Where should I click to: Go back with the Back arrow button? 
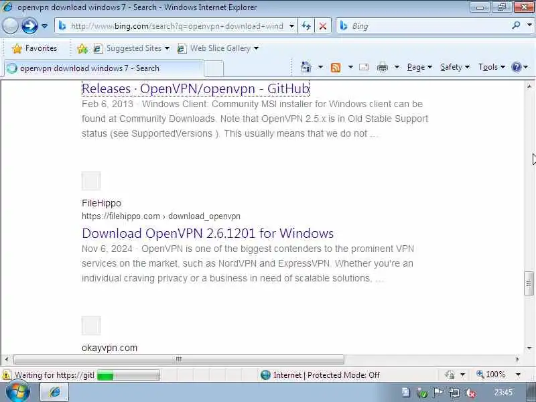pos(10,26)
